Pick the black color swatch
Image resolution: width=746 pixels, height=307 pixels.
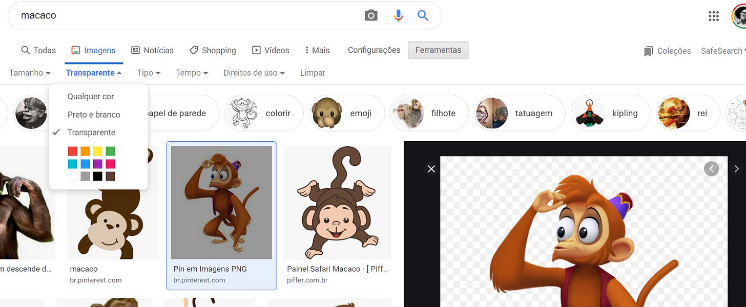(97, 176)
